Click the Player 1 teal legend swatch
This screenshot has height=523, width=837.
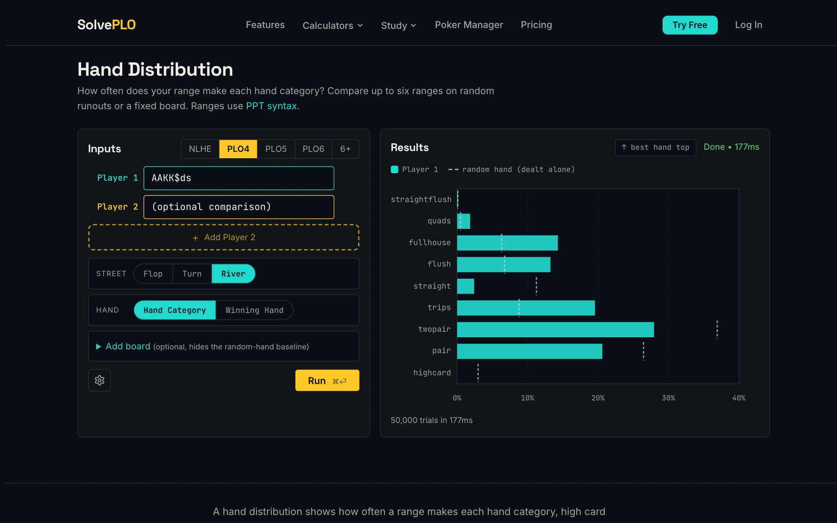click(394, 169)
